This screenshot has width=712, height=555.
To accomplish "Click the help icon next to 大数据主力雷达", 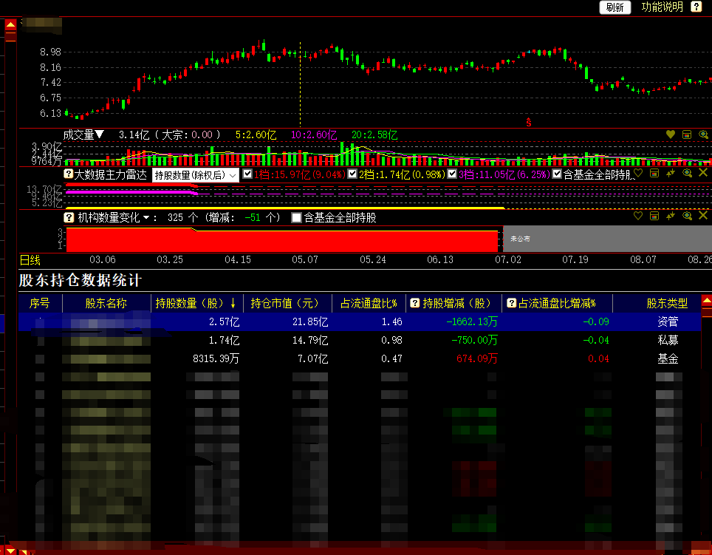I will coord(69,175).
